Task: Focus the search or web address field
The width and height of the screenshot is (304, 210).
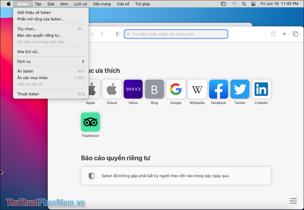Action: tap(176, 34)
